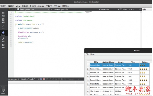Open the View menu

coord(18,6)
